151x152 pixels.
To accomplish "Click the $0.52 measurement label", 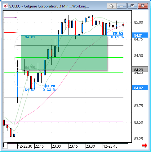I will [x=118, y=33].
